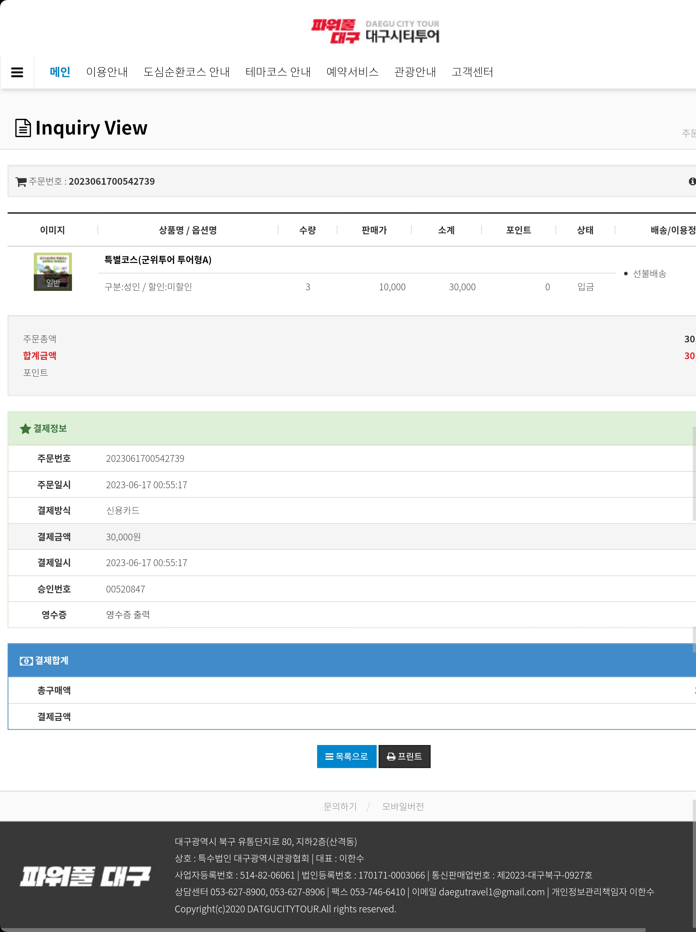The width and height of the screenshot is (696, 932).
Task: Click the 소계 column header
Action: point(446,230)
